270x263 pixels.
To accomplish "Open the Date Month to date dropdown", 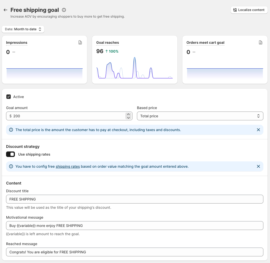I will [23, 29].
